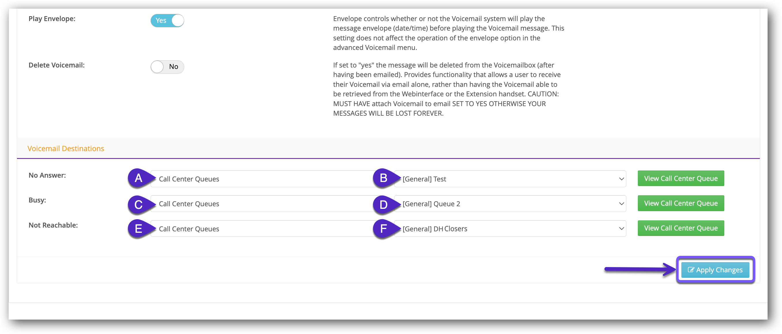Toggle the Delete Voicemail switch
The height and width of the screenshot is (334, 782).
167,67
